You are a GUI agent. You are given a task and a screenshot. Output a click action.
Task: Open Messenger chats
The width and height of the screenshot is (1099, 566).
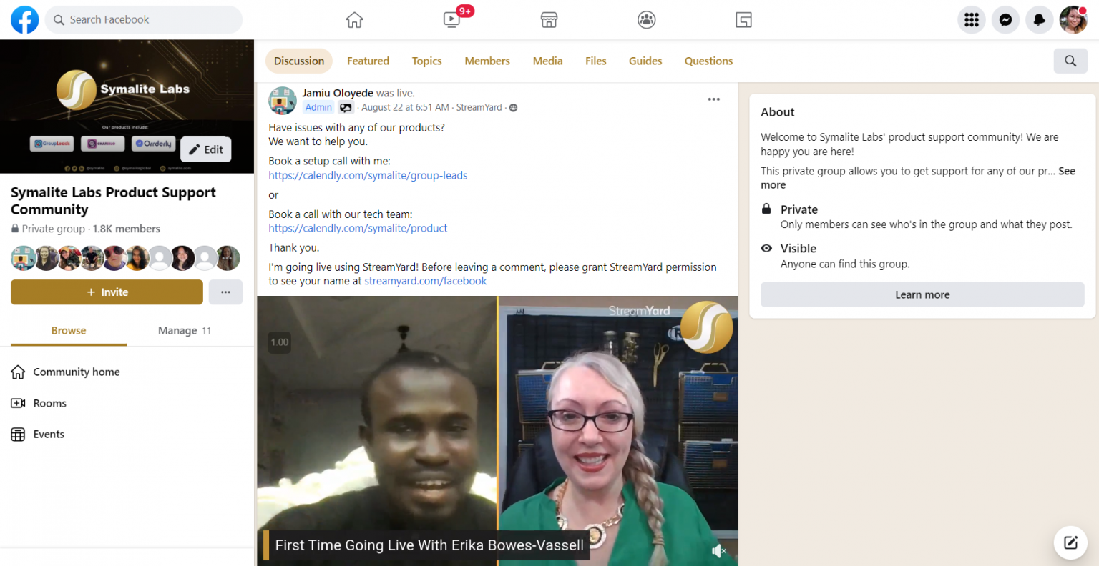tap(1005, 20)
